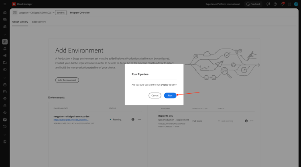Click the Not running pipeline status
The width and height of the screenshot is (301, 167).
pos(227,121)
